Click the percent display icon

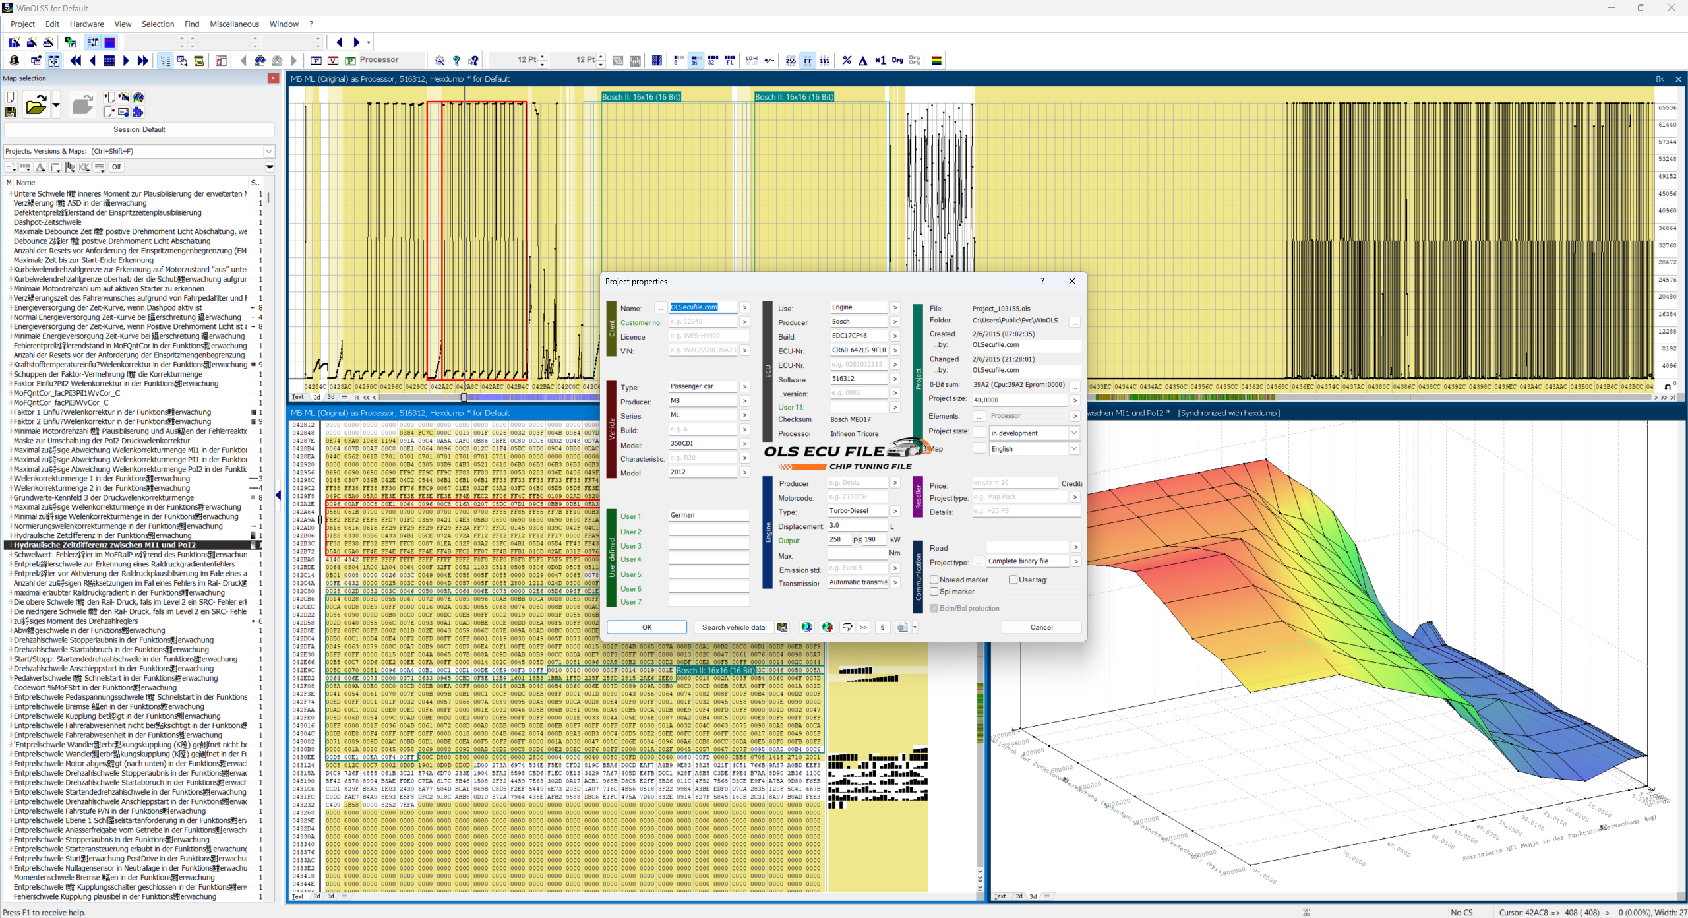(x=847, y=61)
